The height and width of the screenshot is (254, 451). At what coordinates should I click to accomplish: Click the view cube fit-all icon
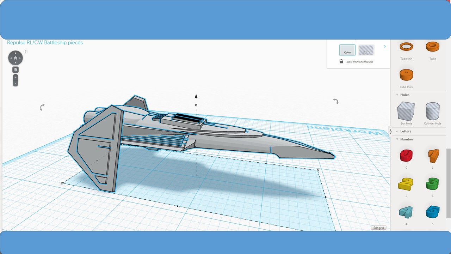pos(16,69)
